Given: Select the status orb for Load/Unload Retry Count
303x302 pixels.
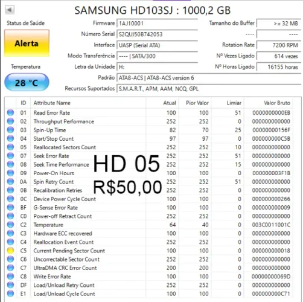Looking at the screenshot, I should [x=10, y=285].
